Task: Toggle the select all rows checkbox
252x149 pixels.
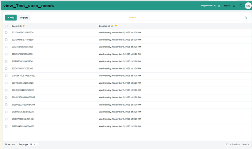Action: coord(6,26)
